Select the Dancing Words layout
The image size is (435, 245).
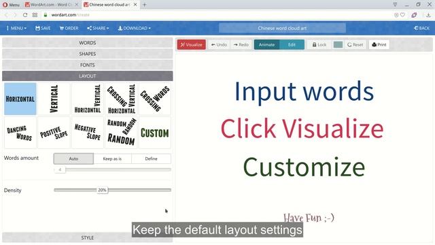tap(20, 133)
